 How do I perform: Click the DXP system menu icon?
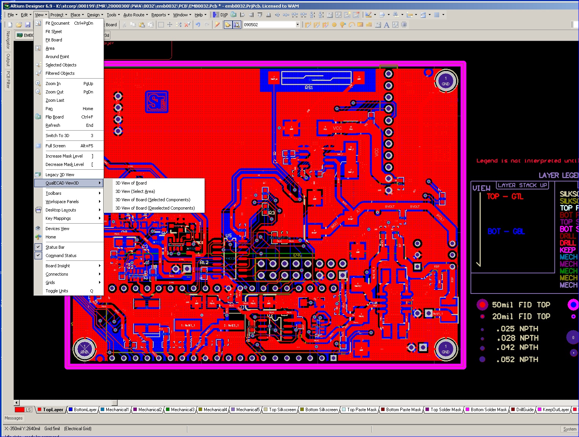[x=220, y=15]
